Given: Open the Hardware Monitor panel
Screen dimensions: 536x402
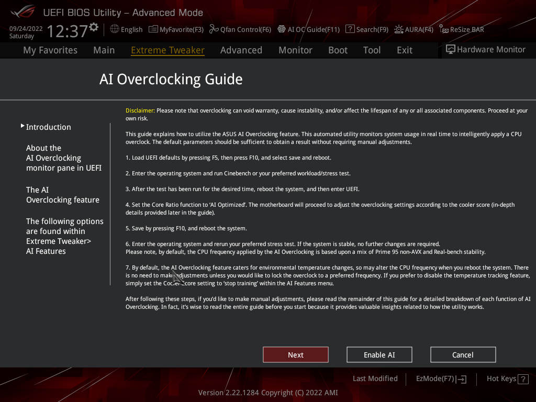Looking at the screenshot, I should 485,50.
